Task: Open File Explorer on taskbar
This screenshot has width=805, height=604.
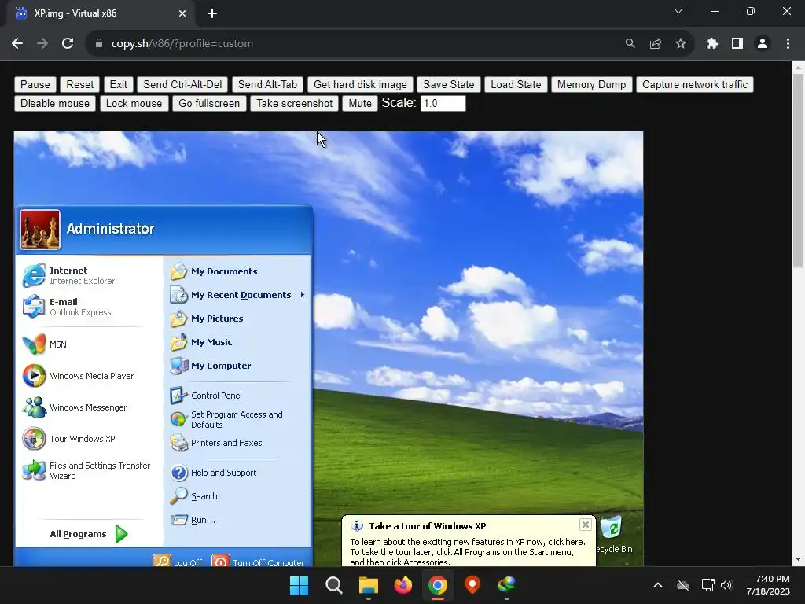Action: [368, 585]
